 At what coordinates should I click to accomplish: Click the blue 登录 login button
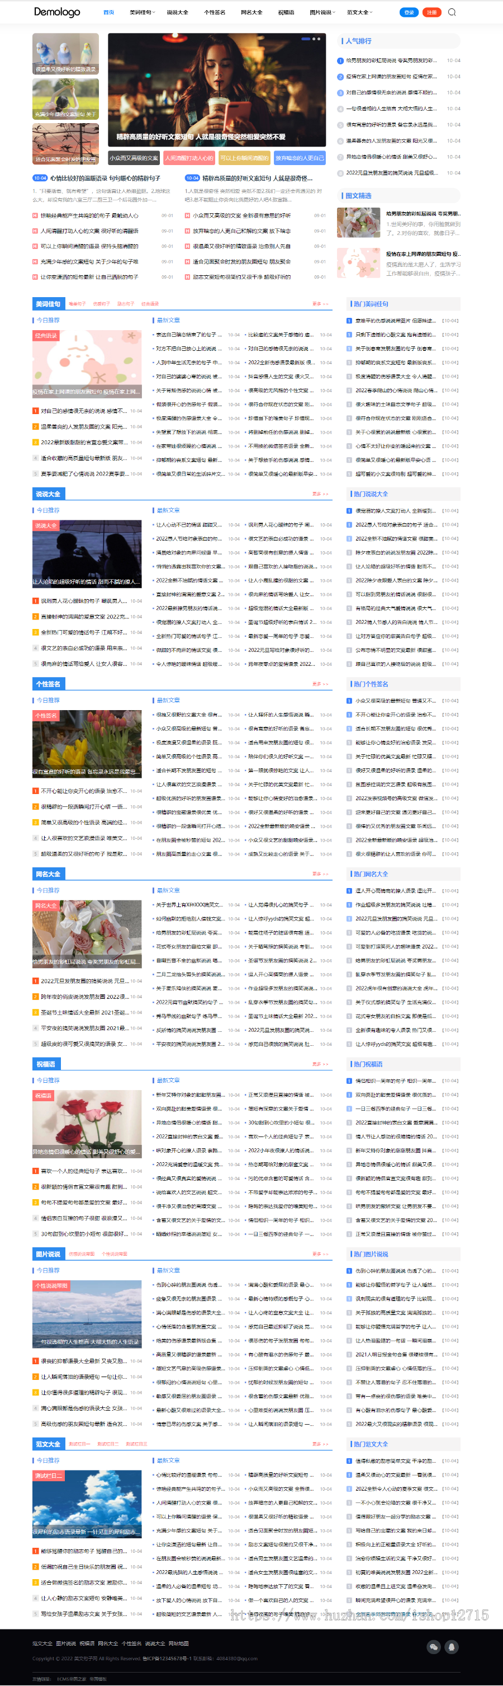[409, 12]
